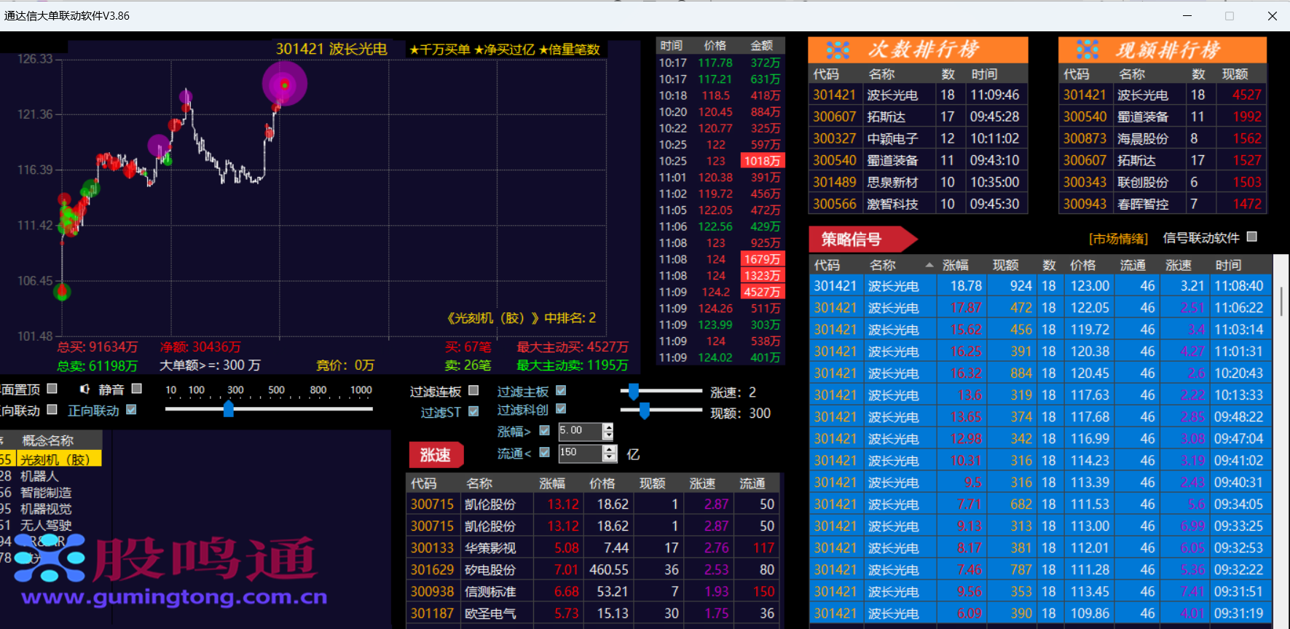Minimize the 通达信大单联动软件 window
The height and width of the screenshot is (629, 1290).
[x=1187, y=15]
